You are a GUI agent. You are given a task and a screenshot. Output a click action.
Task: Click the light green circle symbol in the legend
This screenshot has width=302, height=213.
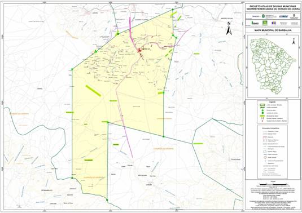(262, 111)
